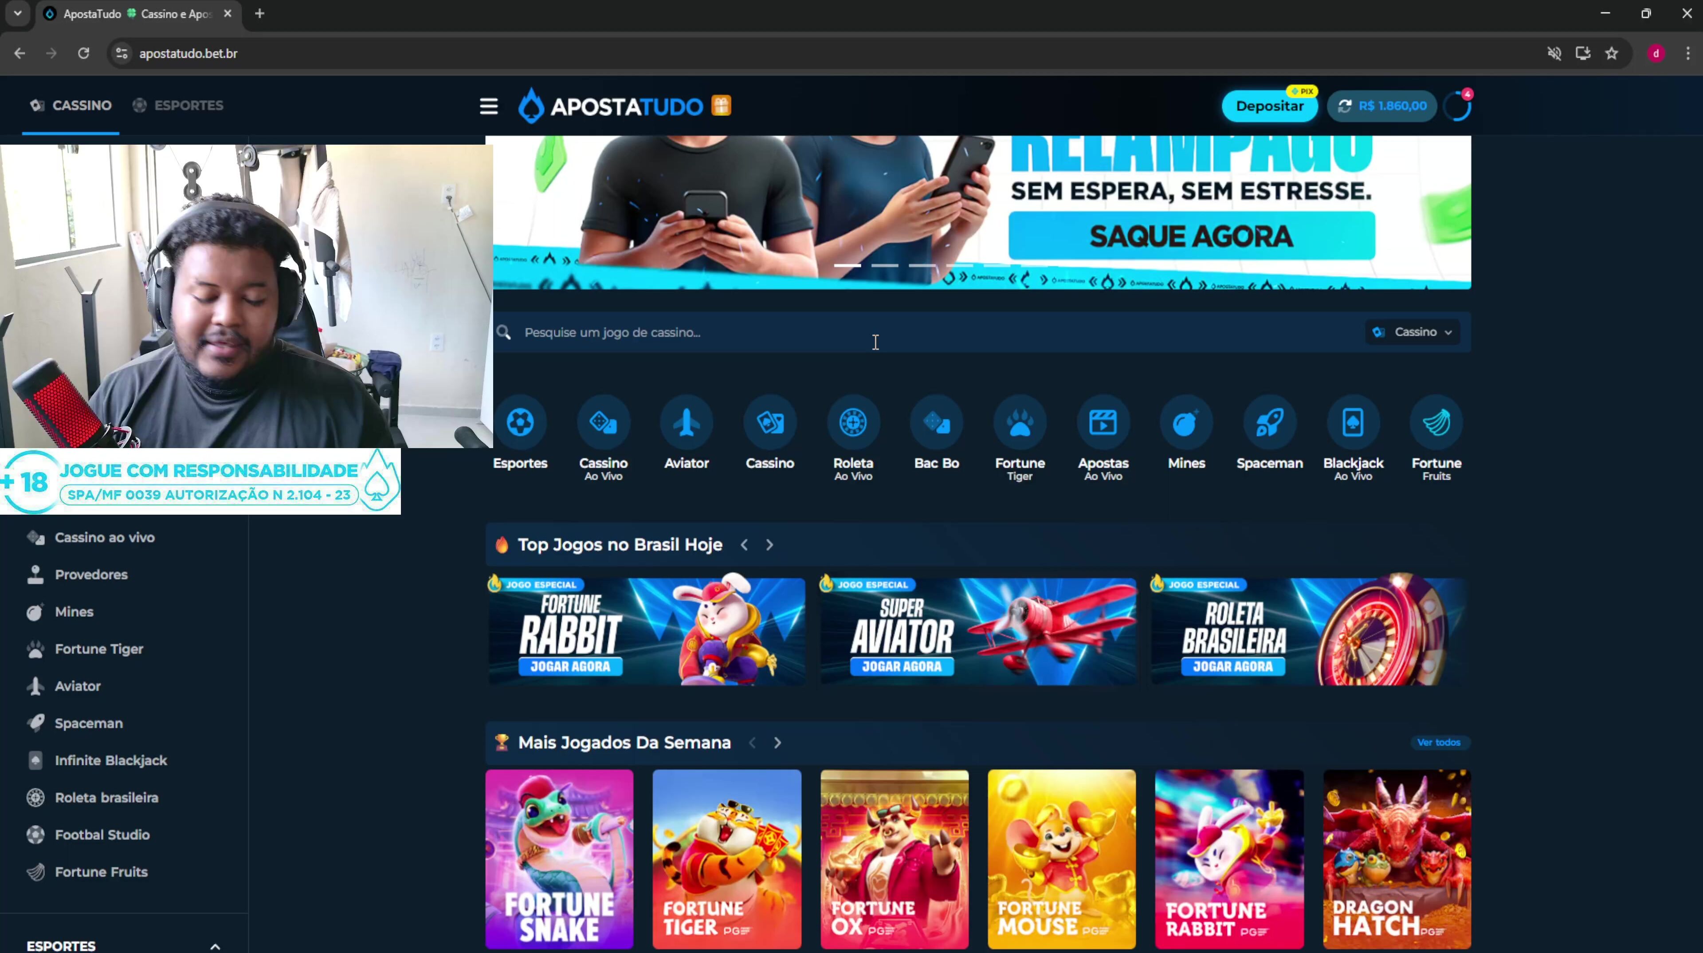This screenshot has height=953, width=1703.
Task: Select the Esportes soccer ball category icon
Action: point(520,423)
